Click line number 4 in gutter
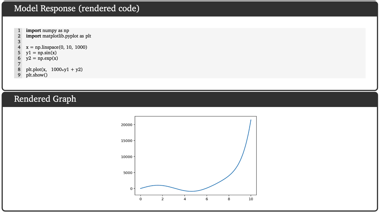 tap(19, 47)
